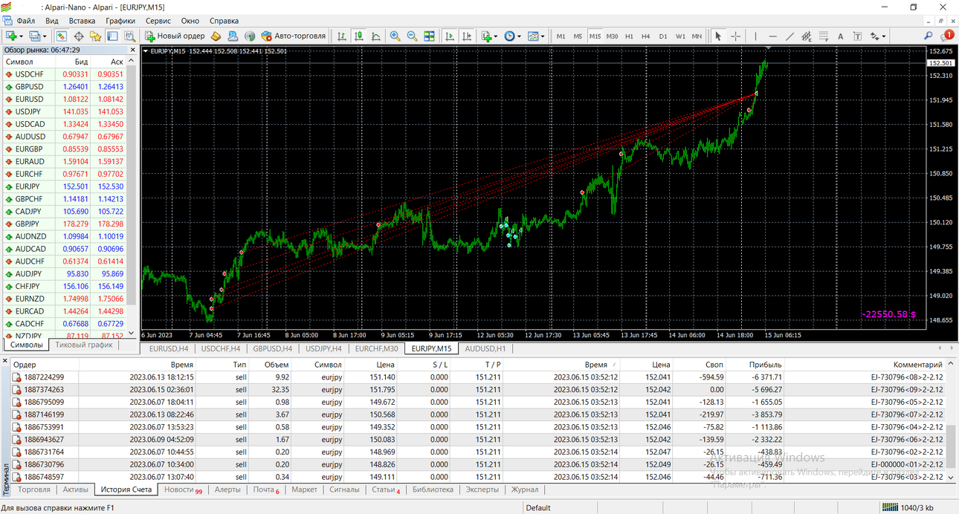Select the text label tool (A)

coord(840,36)
